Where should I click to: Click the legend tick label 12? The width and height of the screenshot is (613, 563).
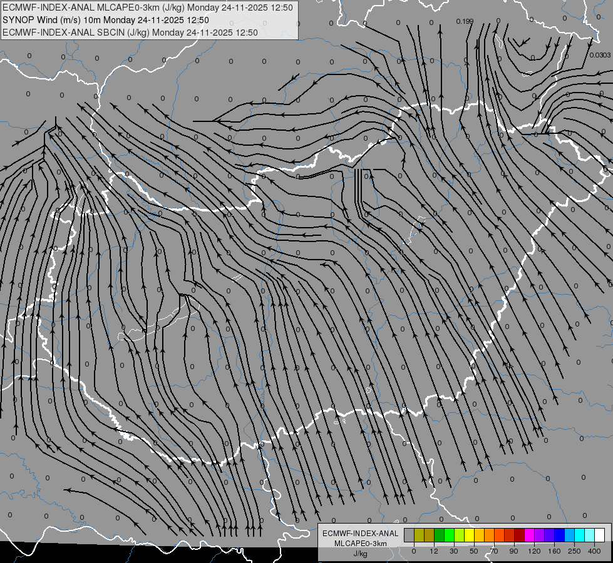click(433, 551)
